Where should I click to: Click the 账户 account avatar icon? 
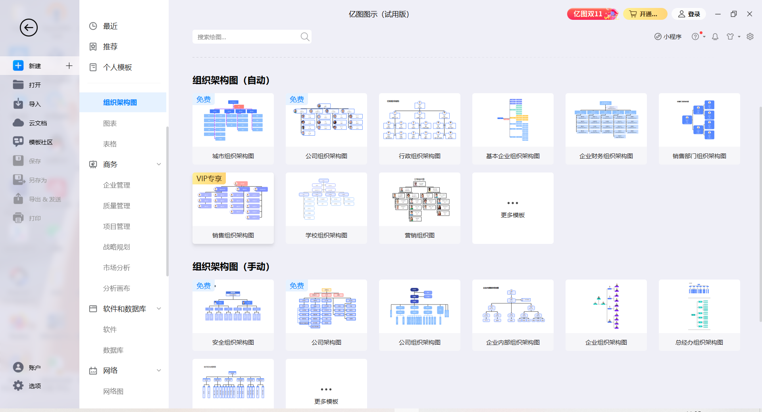[18, 367]
